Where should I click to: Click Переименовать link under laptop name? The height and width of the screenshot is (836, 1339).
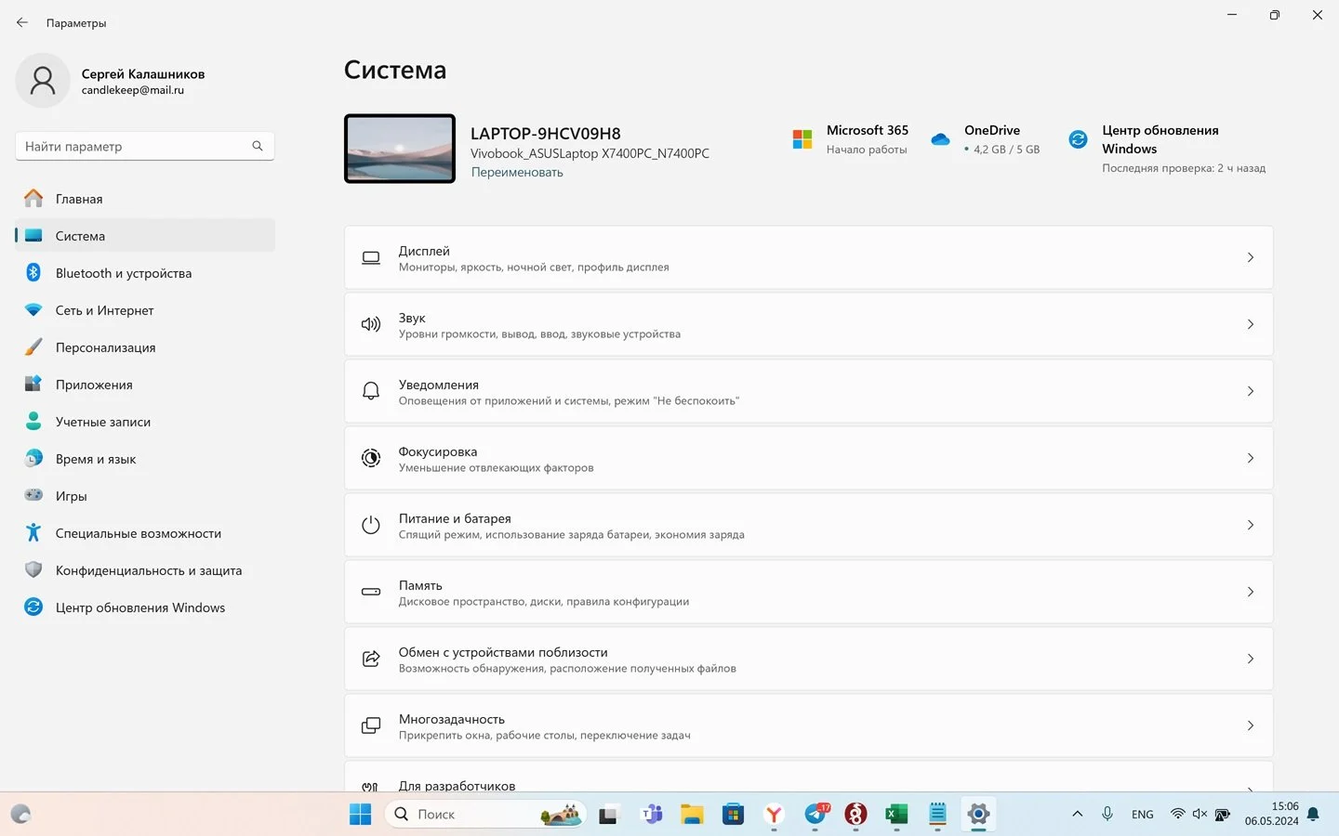(x=517, y=172)
